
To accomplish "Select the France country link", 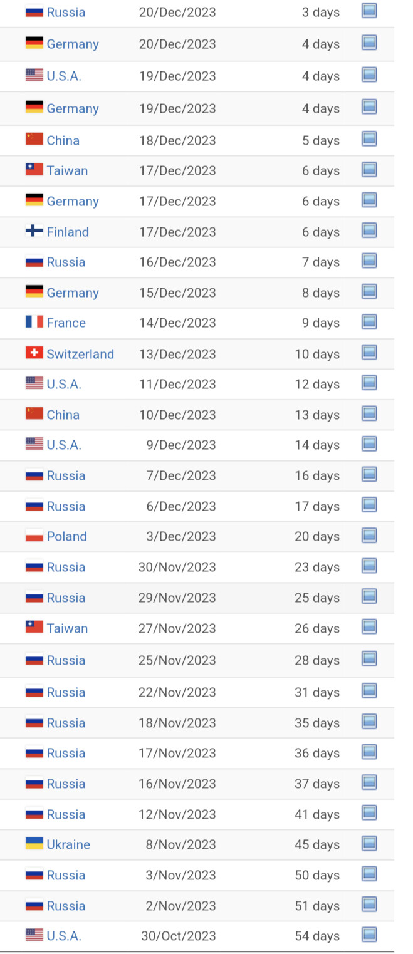I will (66, 323).
